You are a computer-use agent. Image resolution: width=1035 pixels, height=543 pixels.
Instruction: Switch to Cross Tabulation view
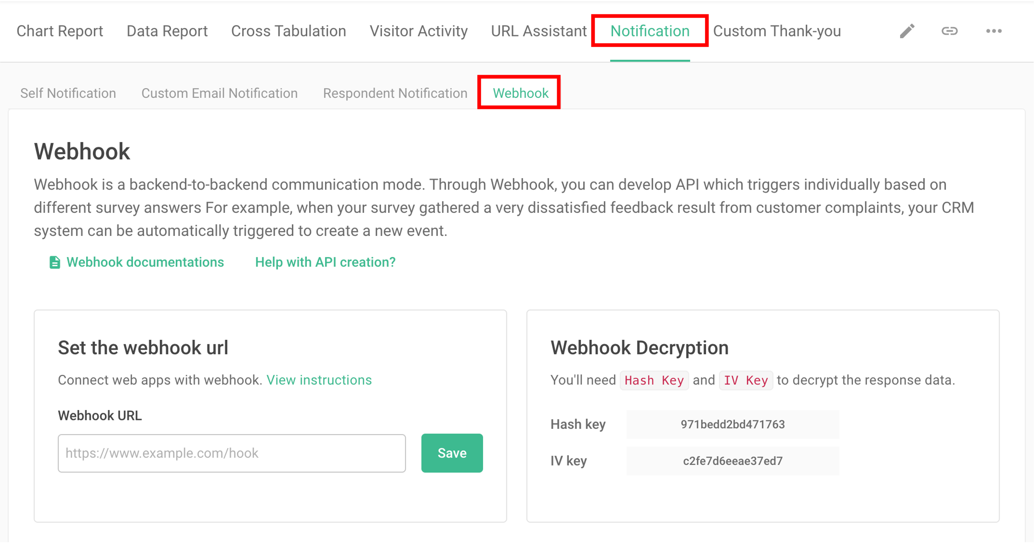[289, 31]
